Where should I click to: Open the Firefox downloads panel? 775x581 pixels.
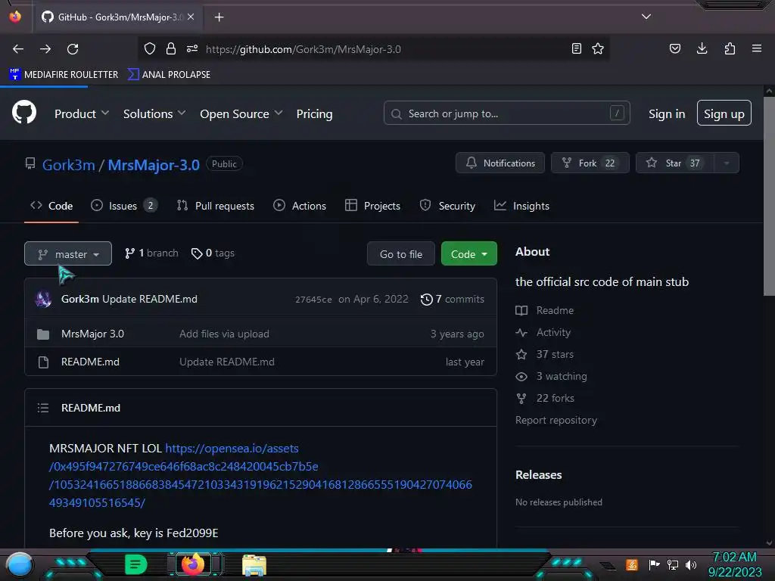point(702,48)
